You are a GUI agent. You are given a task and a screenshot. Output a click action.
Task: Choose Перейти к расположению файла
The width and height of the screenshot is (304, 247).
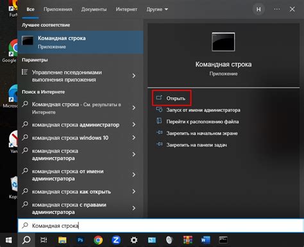click(198, 122)
